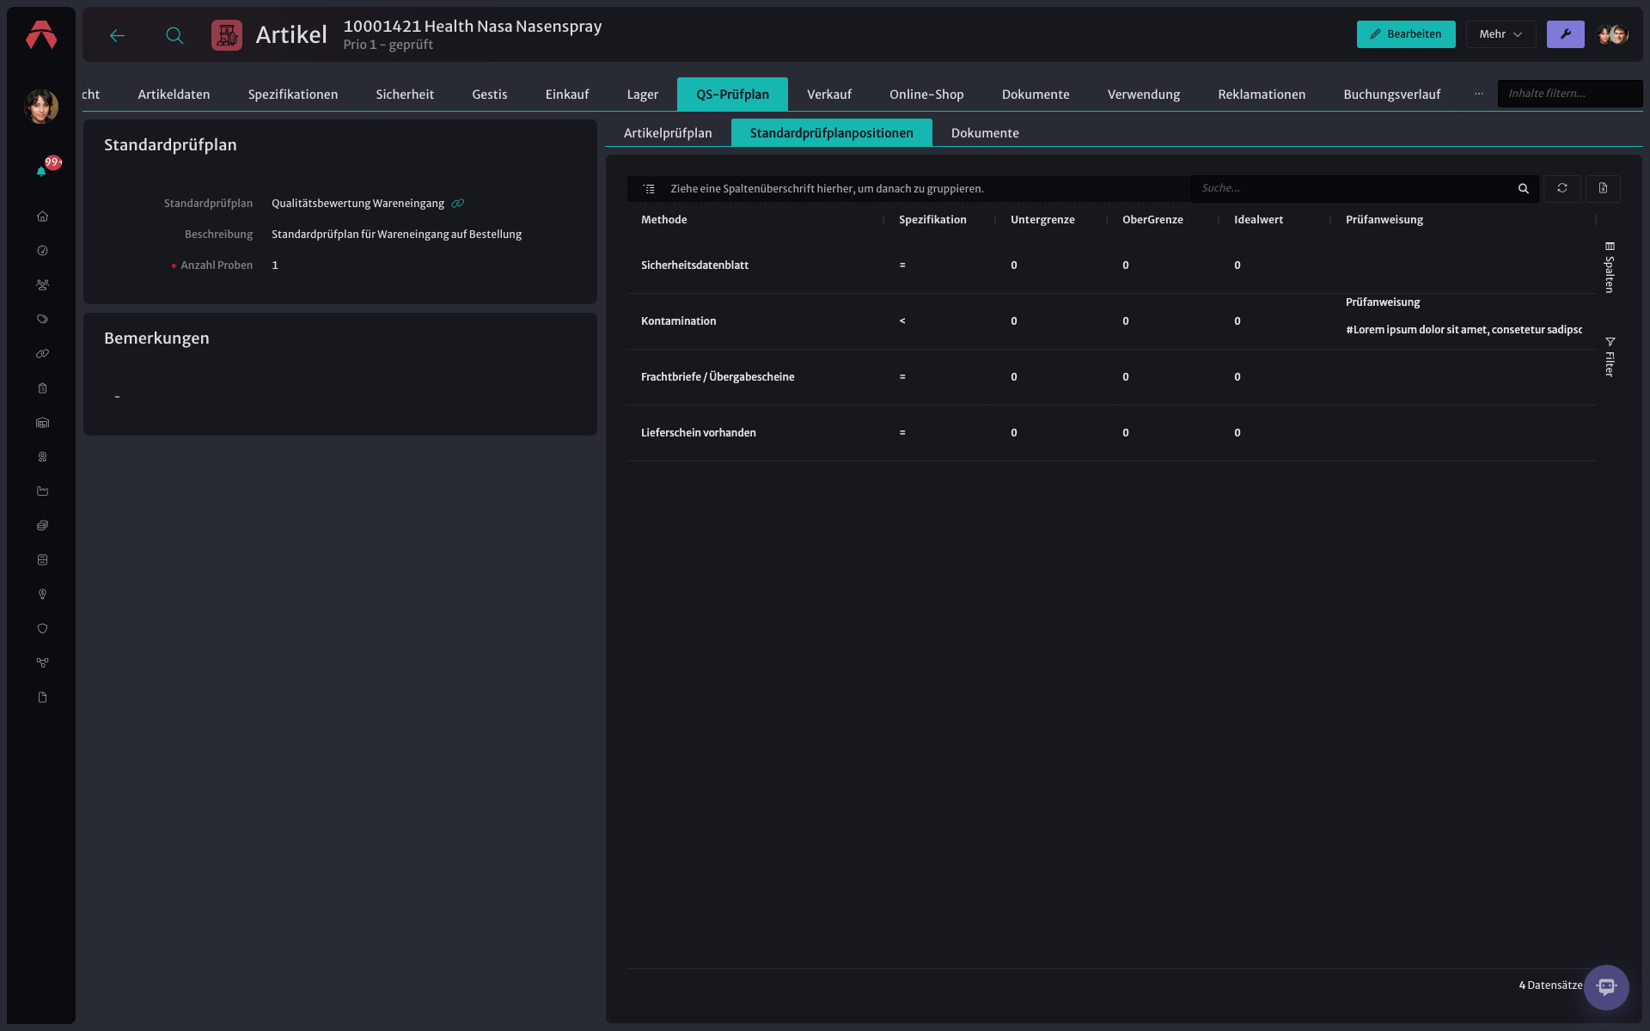Open the document page icon in sidebar
The image size is (1650, 1031).
42,698
